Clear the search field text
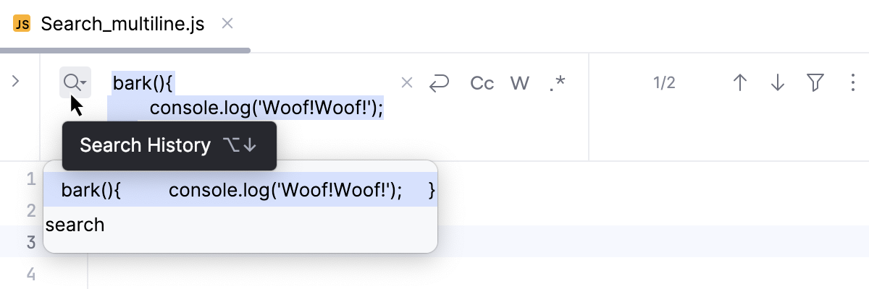Viewport: 869px width, 289px height. (x=407, y=83)
